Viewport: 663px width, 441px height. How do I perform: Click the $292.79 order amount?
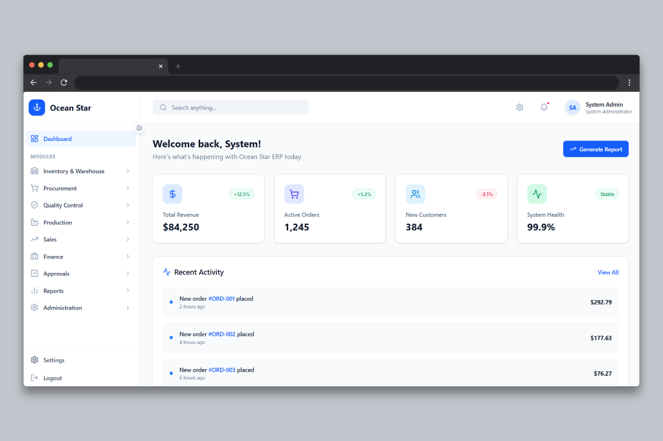[x=601, y=302]
